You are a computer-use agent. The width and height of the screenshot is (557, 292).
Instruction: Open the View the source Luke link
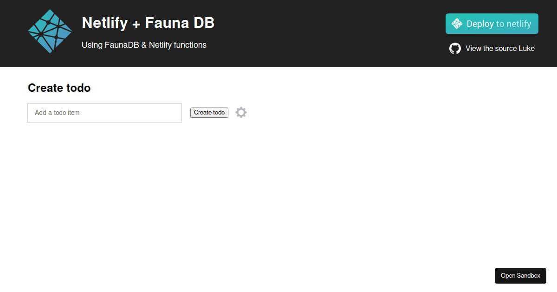pyautogui.click(x=500, y=49)
